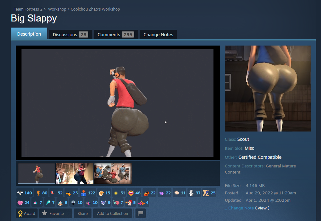
Task: Click the '1 Change Note' link
Action: (x=239, y=208)
